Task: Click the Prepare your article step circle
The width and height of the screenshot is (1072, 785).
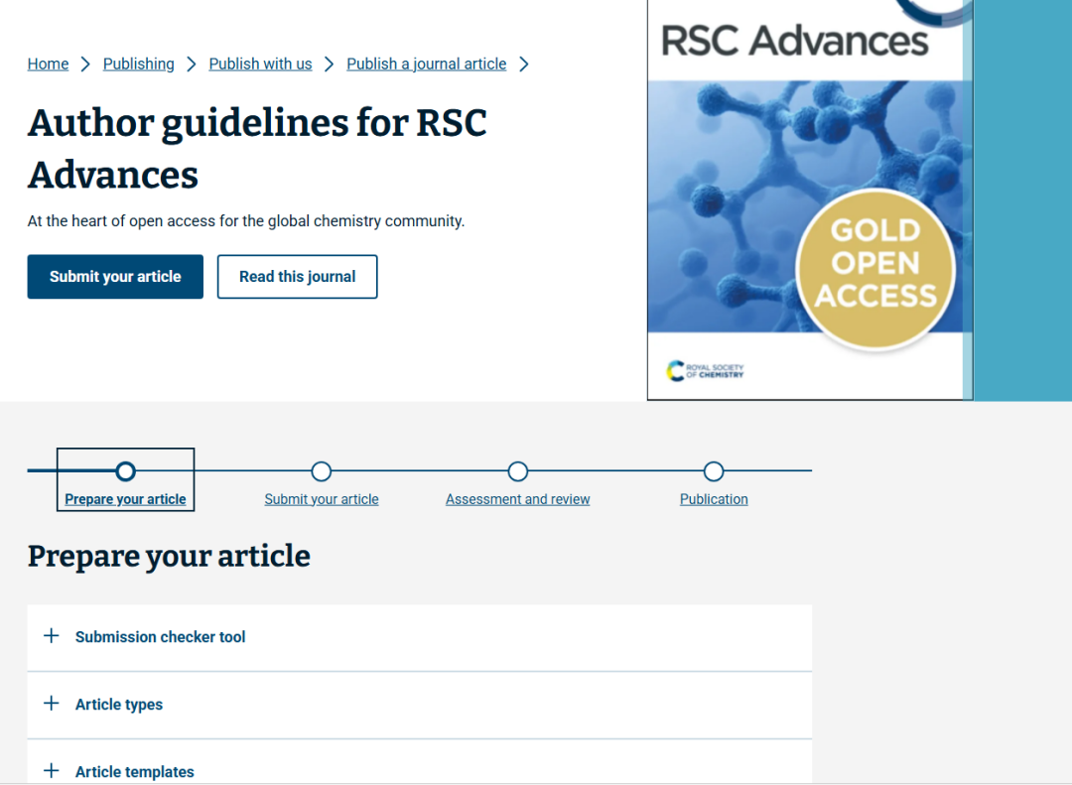Action: pos(125,471)
